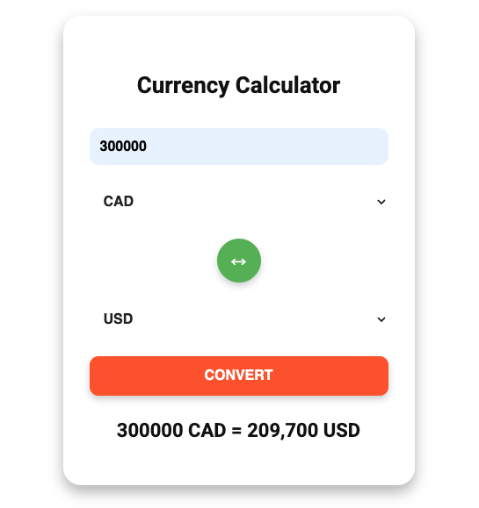Click inside the light blue amount input
Viewport: 479px width, 508px height.
click(239, 147)
